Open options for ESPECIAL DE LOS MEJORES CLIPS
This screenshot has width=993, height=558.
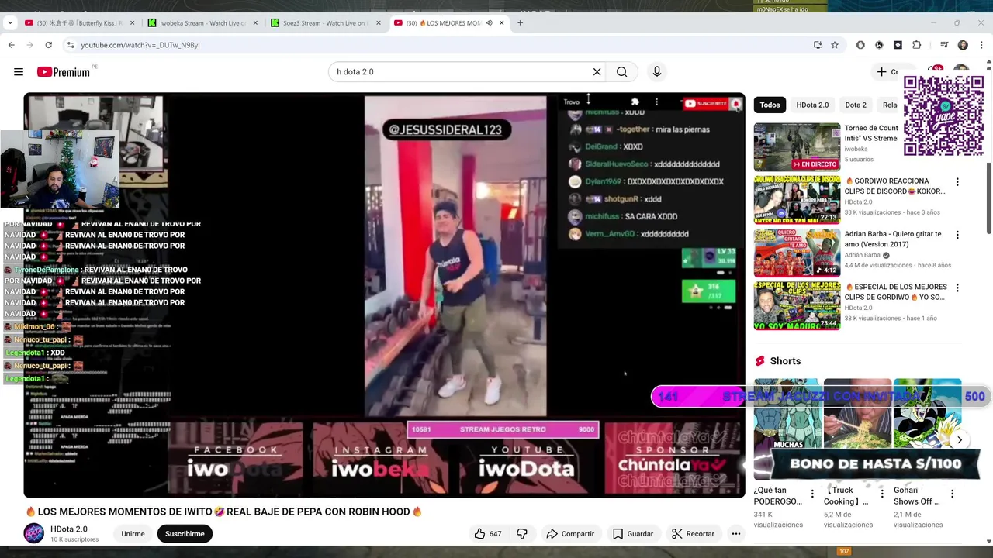point(957,288)
